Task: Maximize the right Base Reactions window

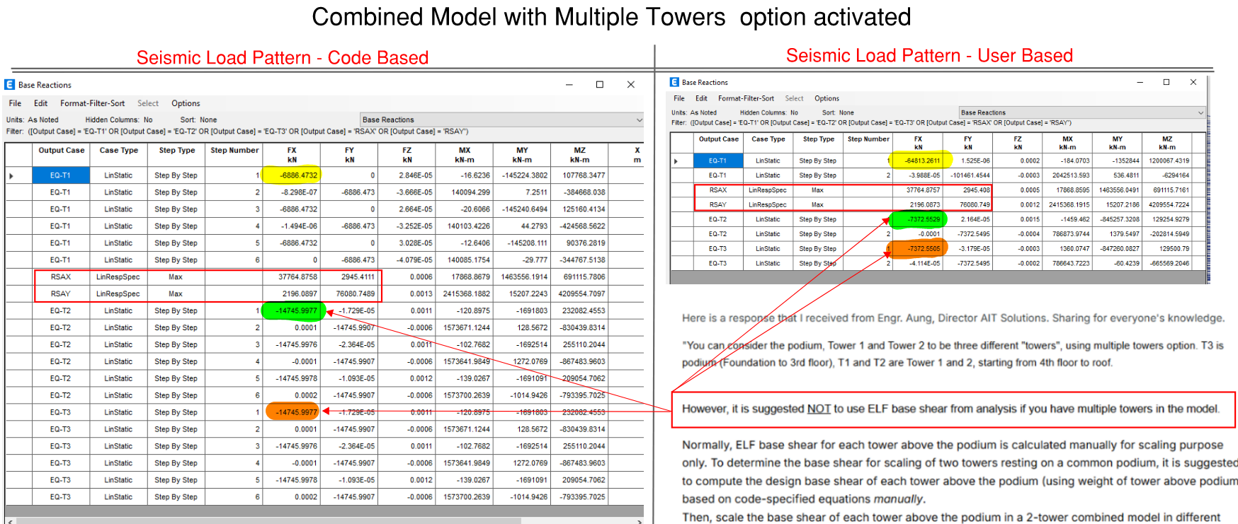Action: tap(1166, 82)
